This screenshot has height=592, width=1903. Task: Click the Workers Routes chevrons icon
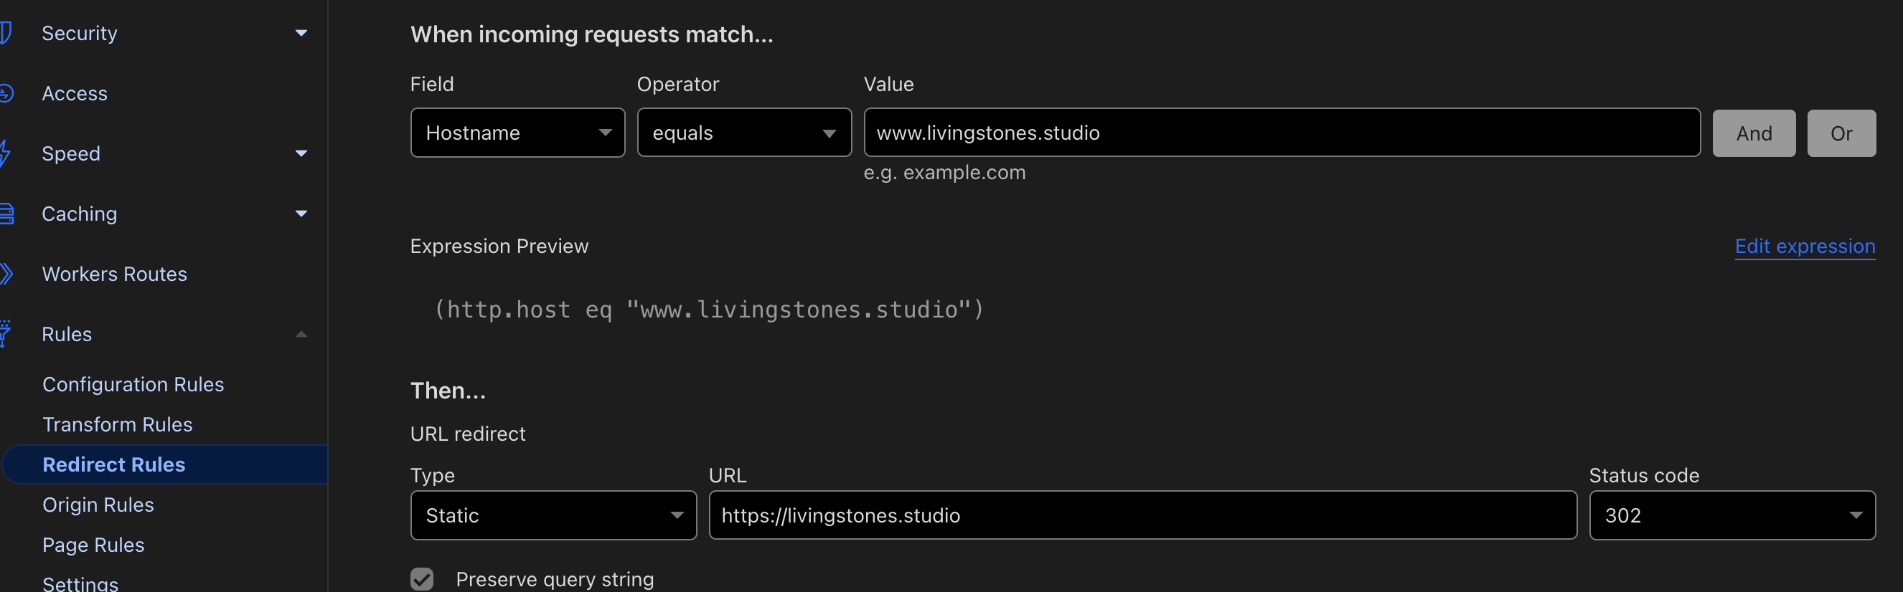point(6,274)
